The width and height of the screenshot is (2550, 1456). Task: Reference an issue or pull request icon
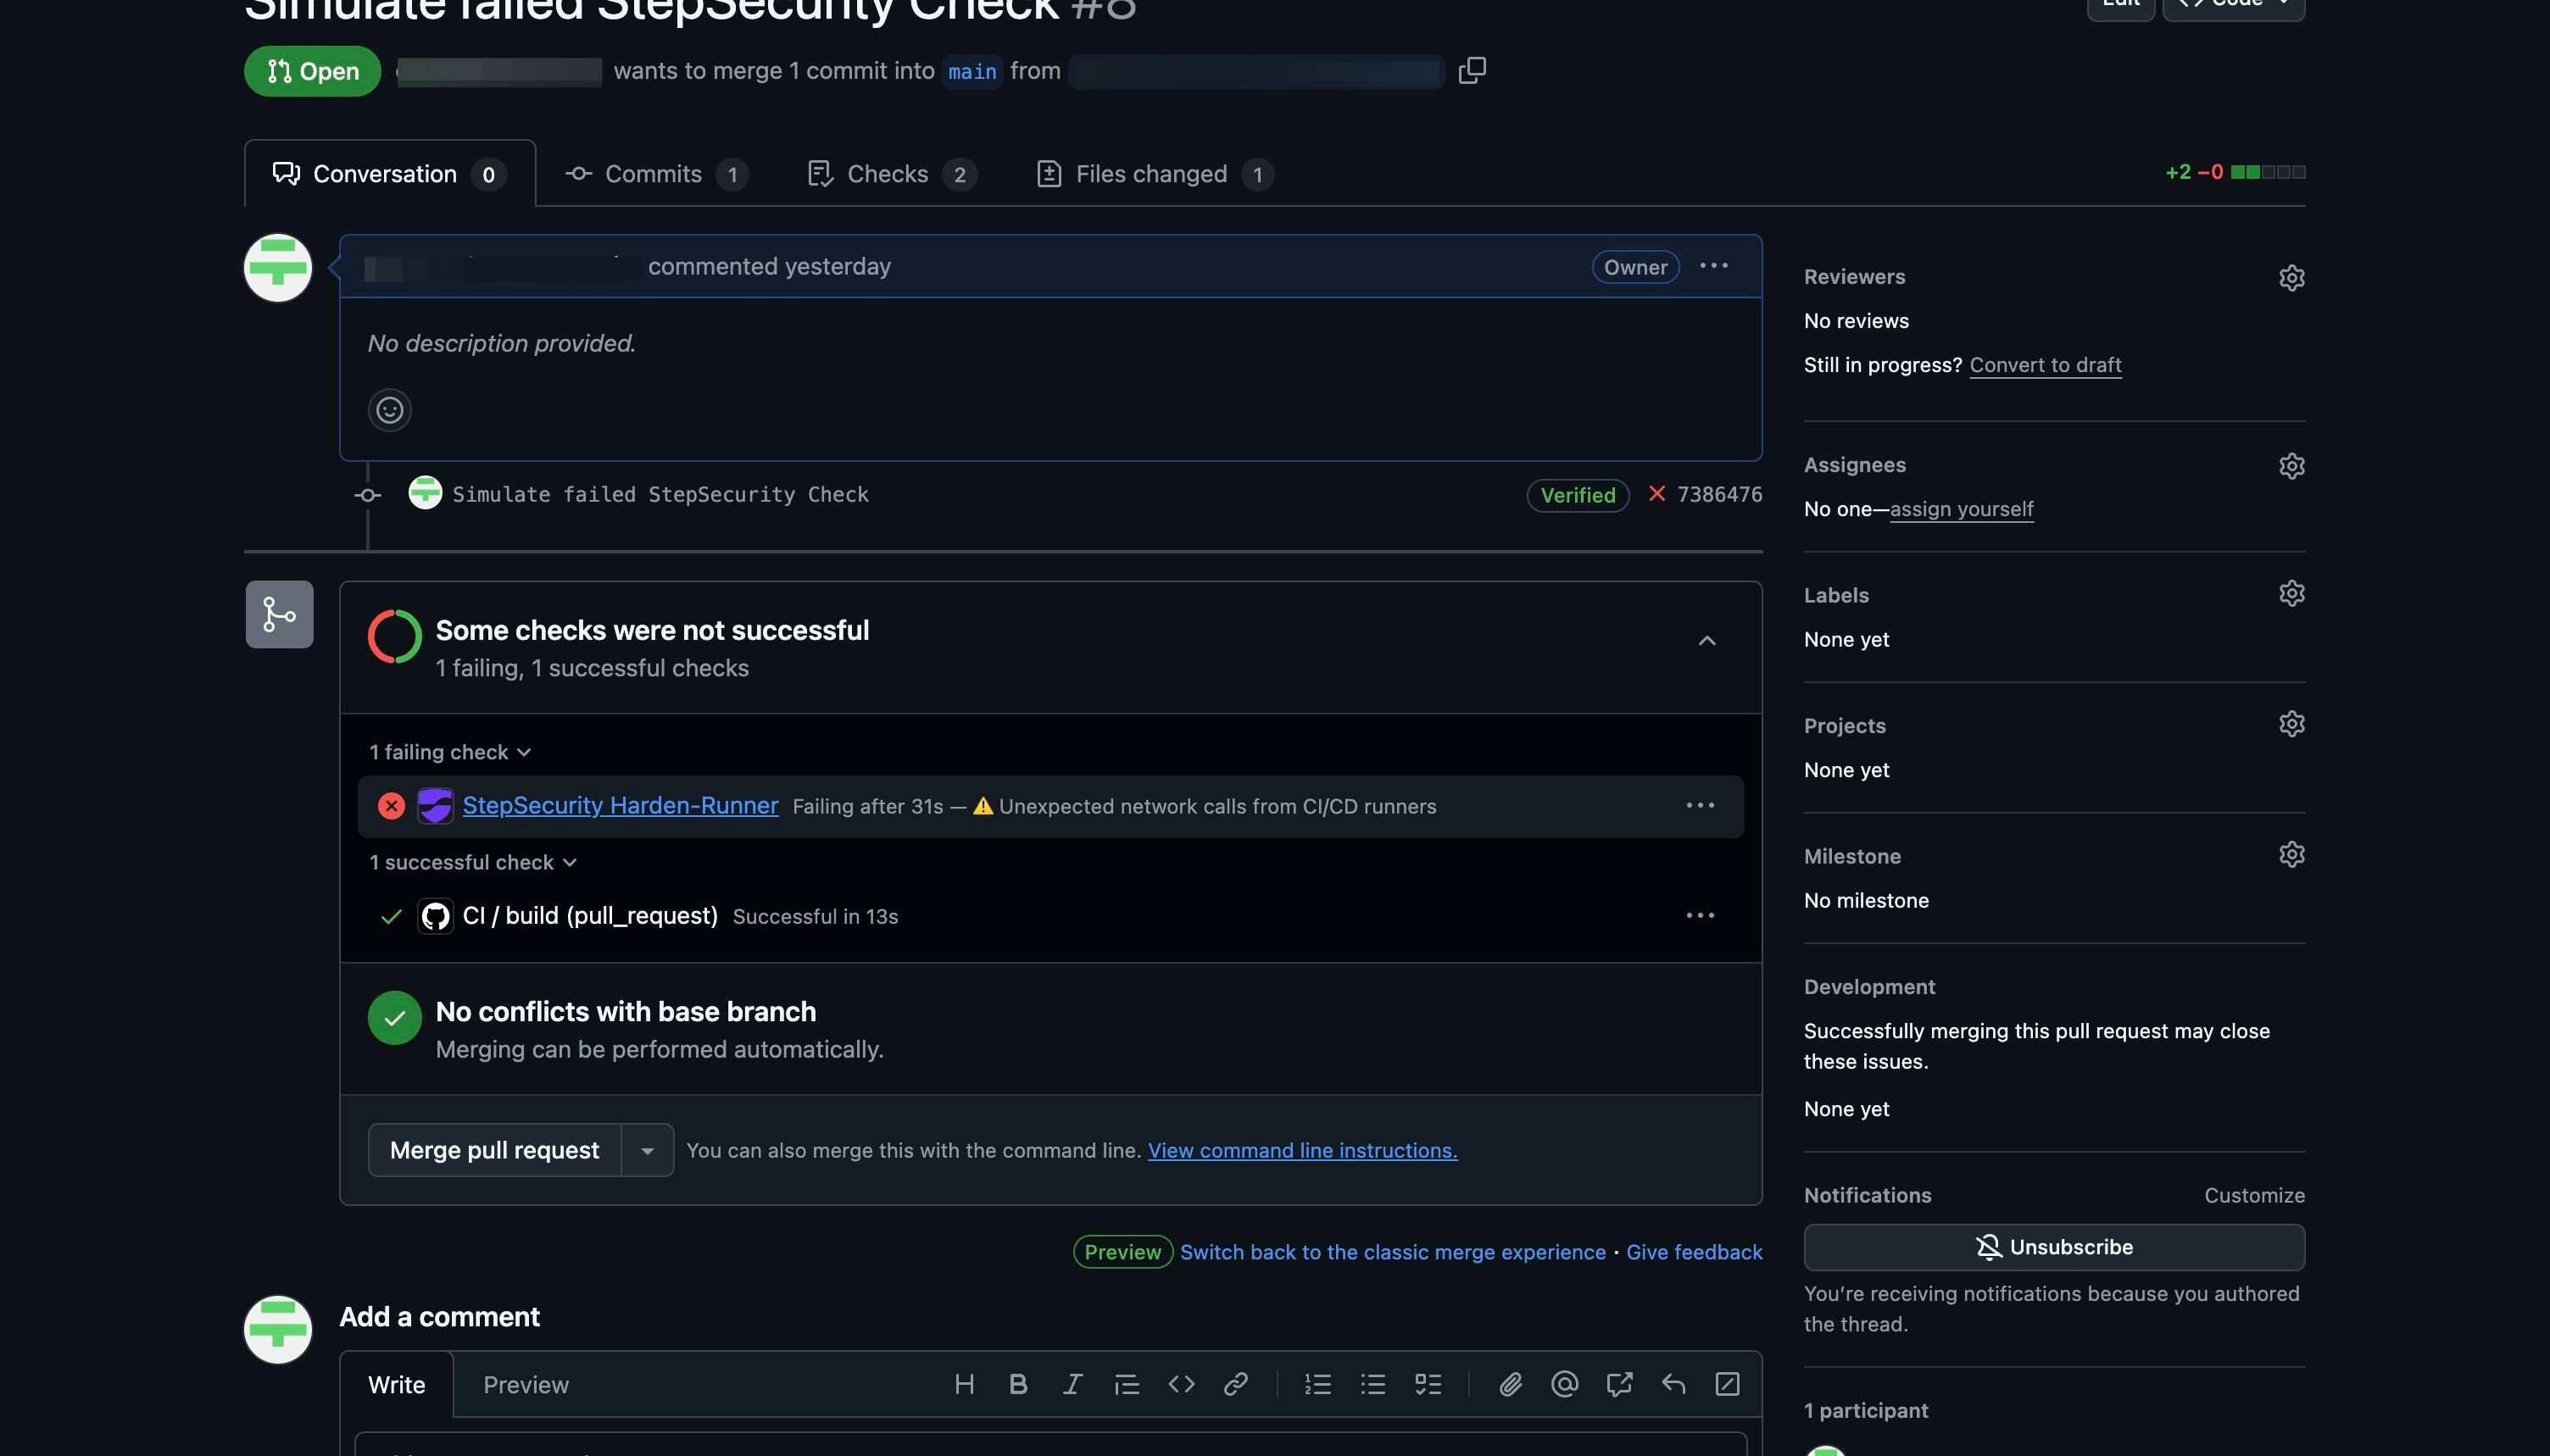(x=1619, y=1384)
